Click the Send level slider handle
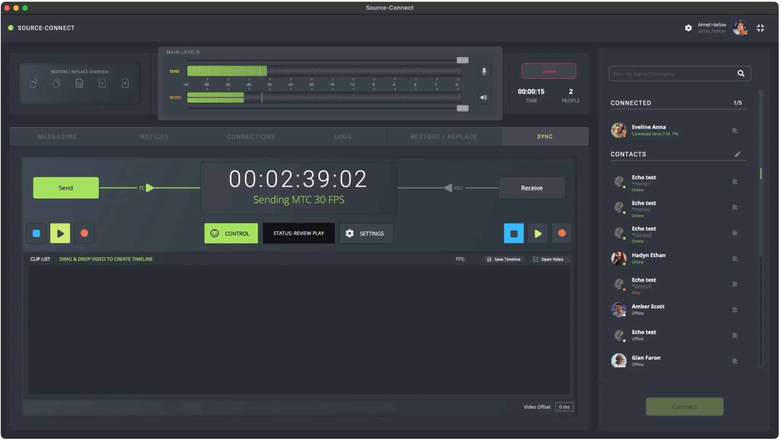781x440 pixels. [463, 60]
